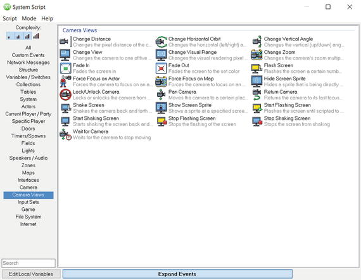Set complexity to the highest level bar
Image resolution: width=361 pixels, height=280 pixels.
[x=36, y=36]
